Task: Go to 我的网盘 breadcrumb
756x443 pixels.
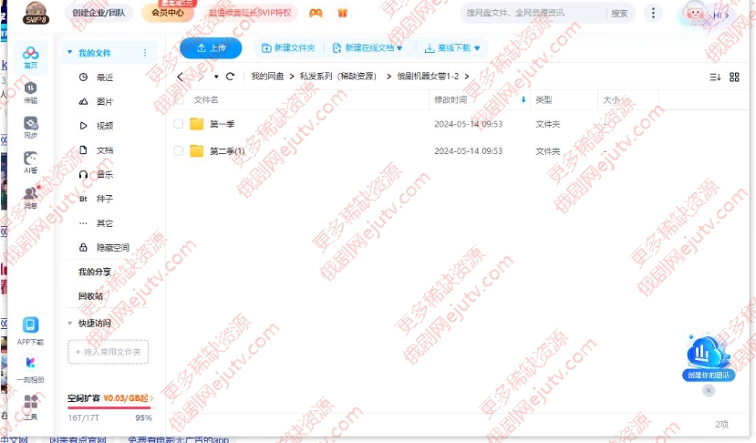Action: (x=267, y=77)
